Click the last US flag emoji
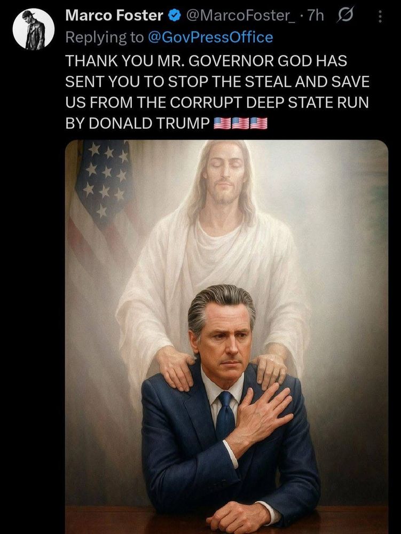This screenshot has height=534, width=401. coord(259,123)
